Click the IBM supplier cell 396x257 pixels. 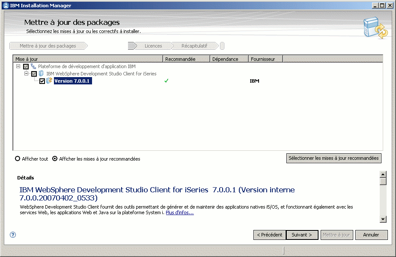pyautogui.click(x=254, y=81)
